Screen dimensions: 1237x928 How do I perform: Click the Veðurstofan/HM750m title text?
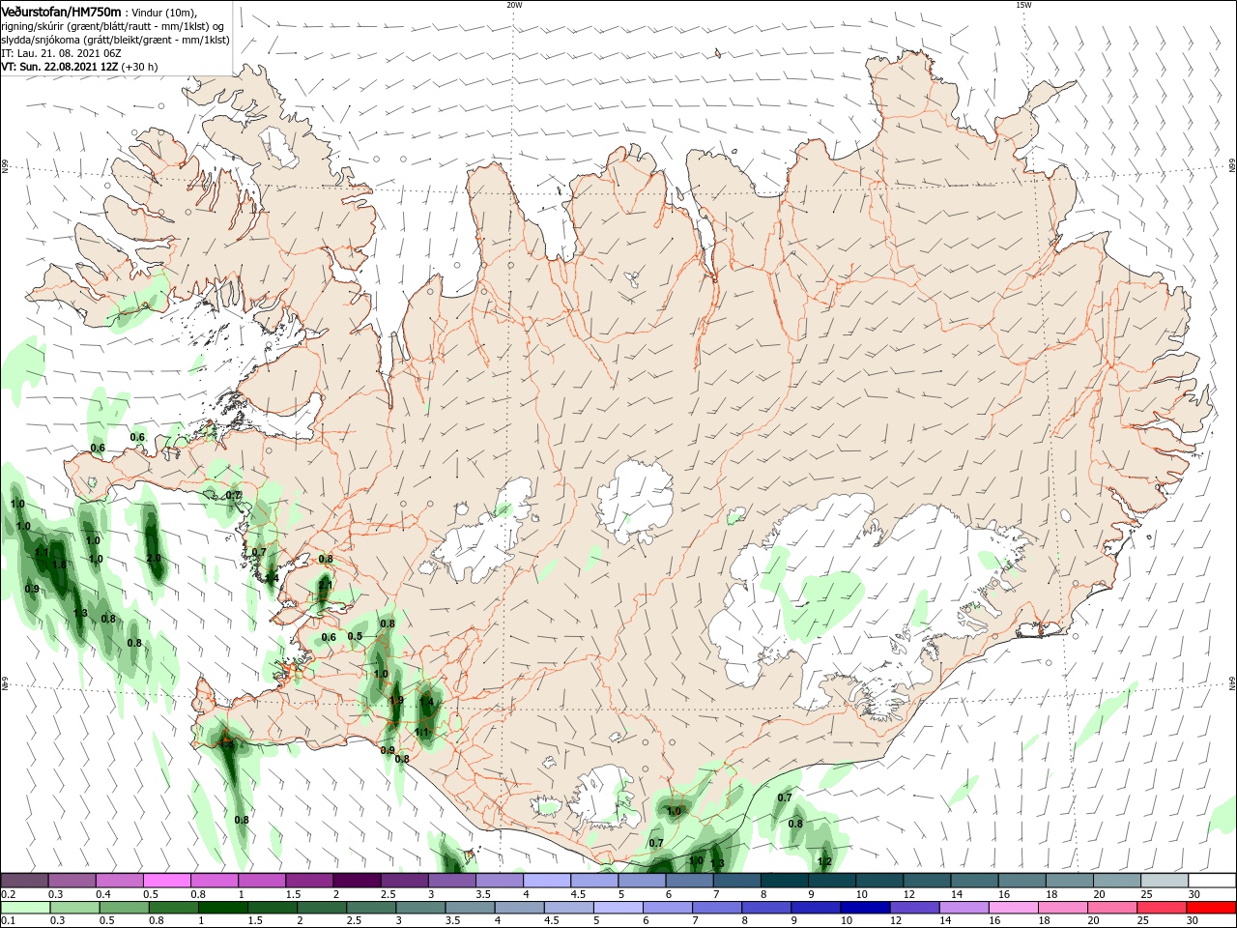tap(61, 11)
